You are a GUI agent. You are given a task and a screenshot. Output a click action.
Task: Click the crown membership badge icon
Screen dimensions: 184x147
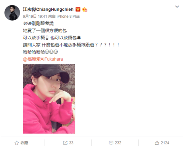point(85,10)
